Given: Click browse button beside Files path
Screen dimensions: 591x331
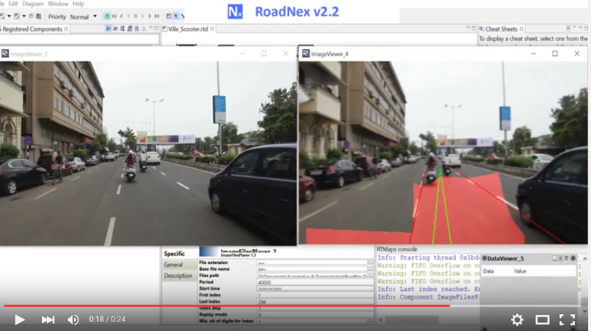Looking at the screenshot, I should click(371, 276).
